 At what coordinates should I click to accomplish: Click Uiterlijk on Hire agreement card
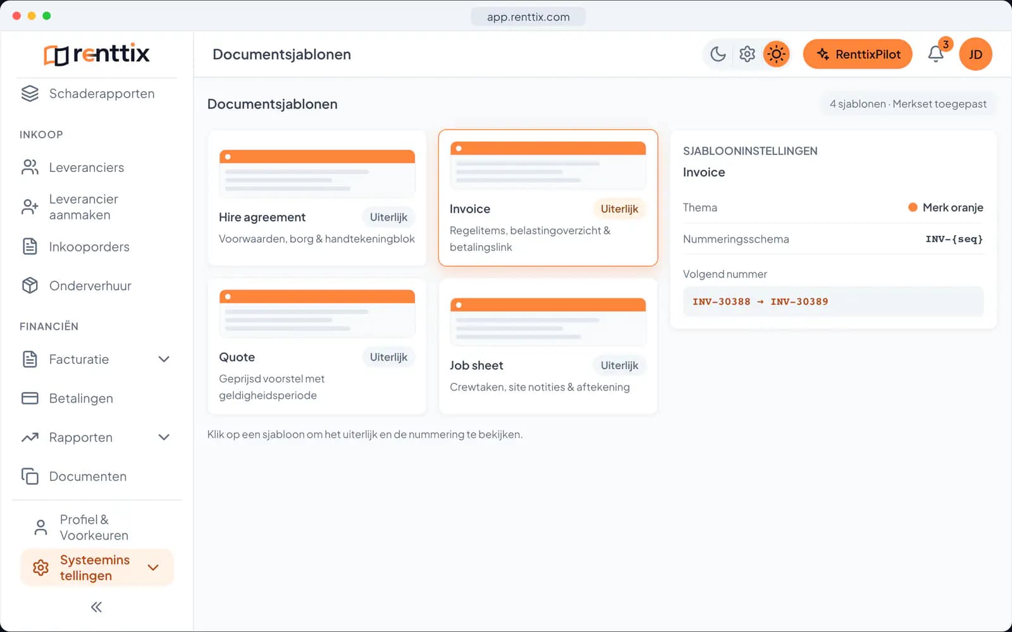pos(388,217)
